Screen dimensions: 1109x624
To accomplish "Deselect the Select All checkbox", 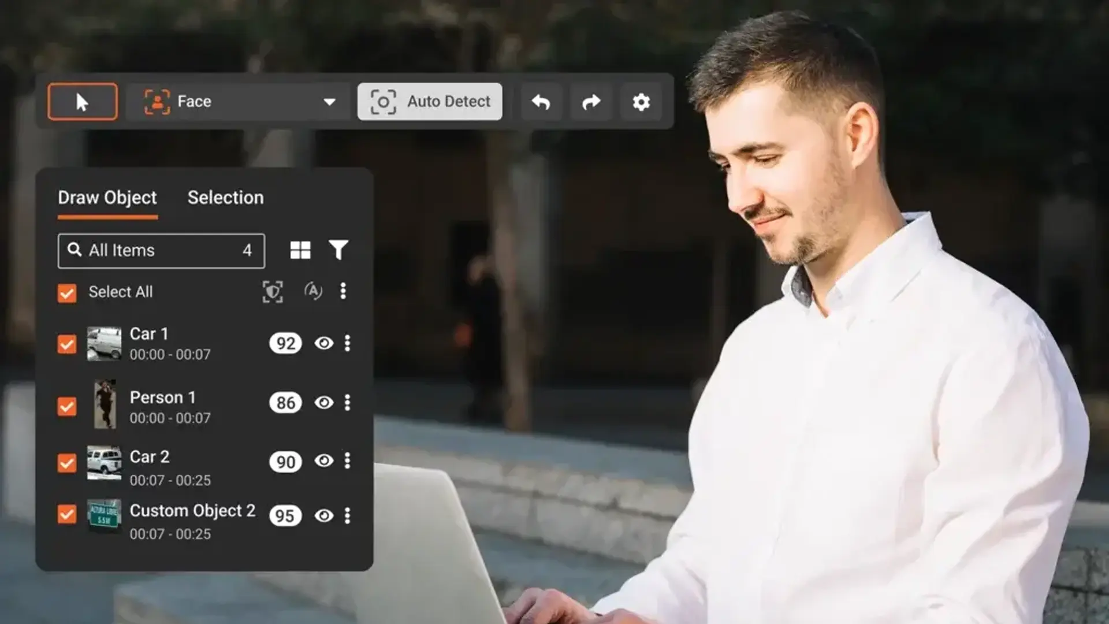I will 67,292.
